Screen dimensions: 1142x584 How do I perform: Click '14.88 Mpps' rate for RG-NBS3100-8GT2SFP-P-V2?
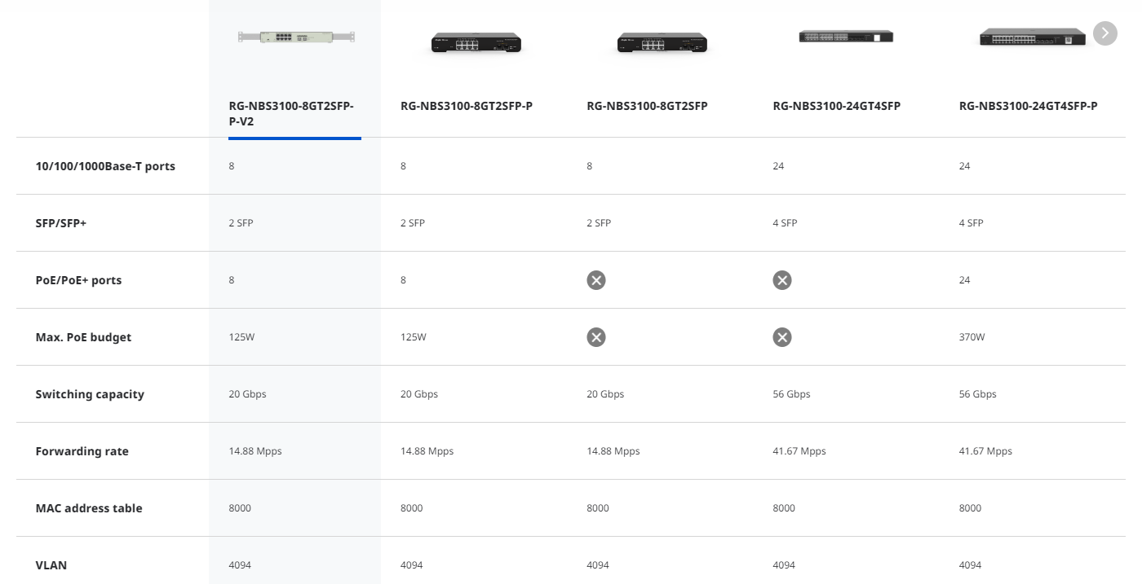point(255,451)
